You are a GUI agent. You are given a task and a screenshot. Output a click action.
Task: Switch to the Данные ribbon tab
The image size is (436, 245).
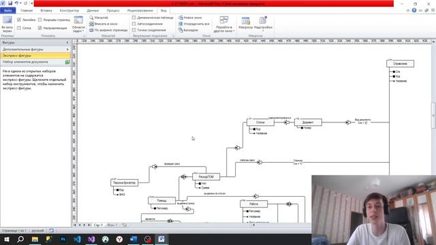93,11
